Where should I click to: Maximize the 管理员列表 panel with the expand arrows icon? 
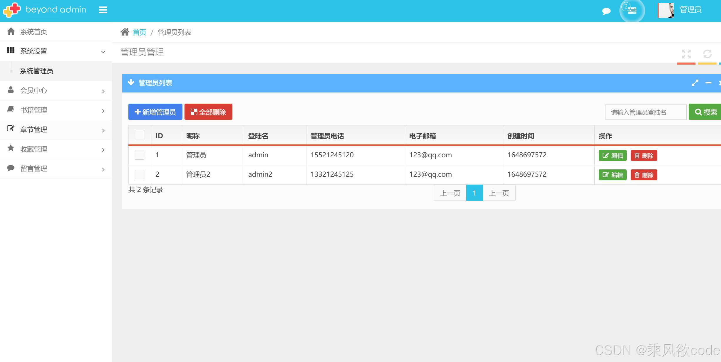(695, 83)
